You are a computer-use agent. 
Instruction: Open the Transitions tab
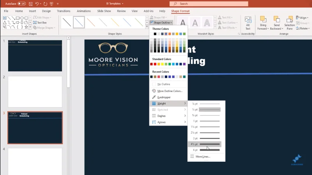pos(64,11)
